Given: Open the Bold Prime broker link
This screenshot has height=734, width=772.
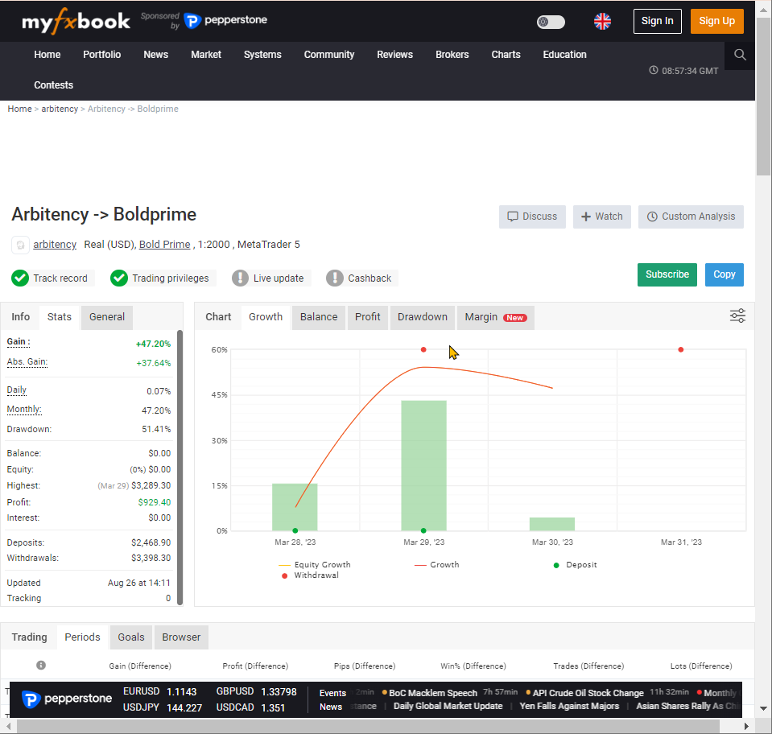Looking at the screenshot, I should (164, 245).
